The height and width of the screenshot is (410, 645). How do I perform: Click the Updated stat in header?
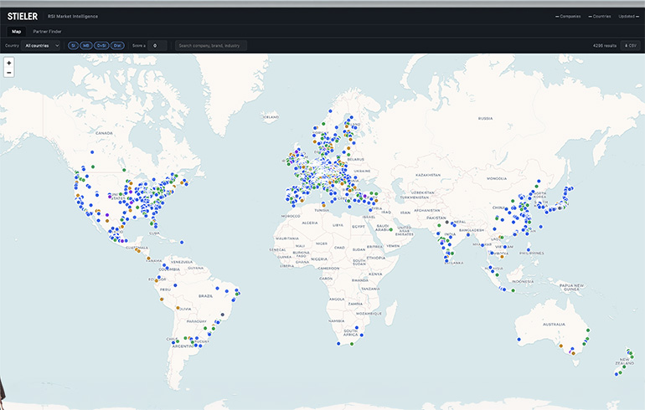click(x=627, y=16)
